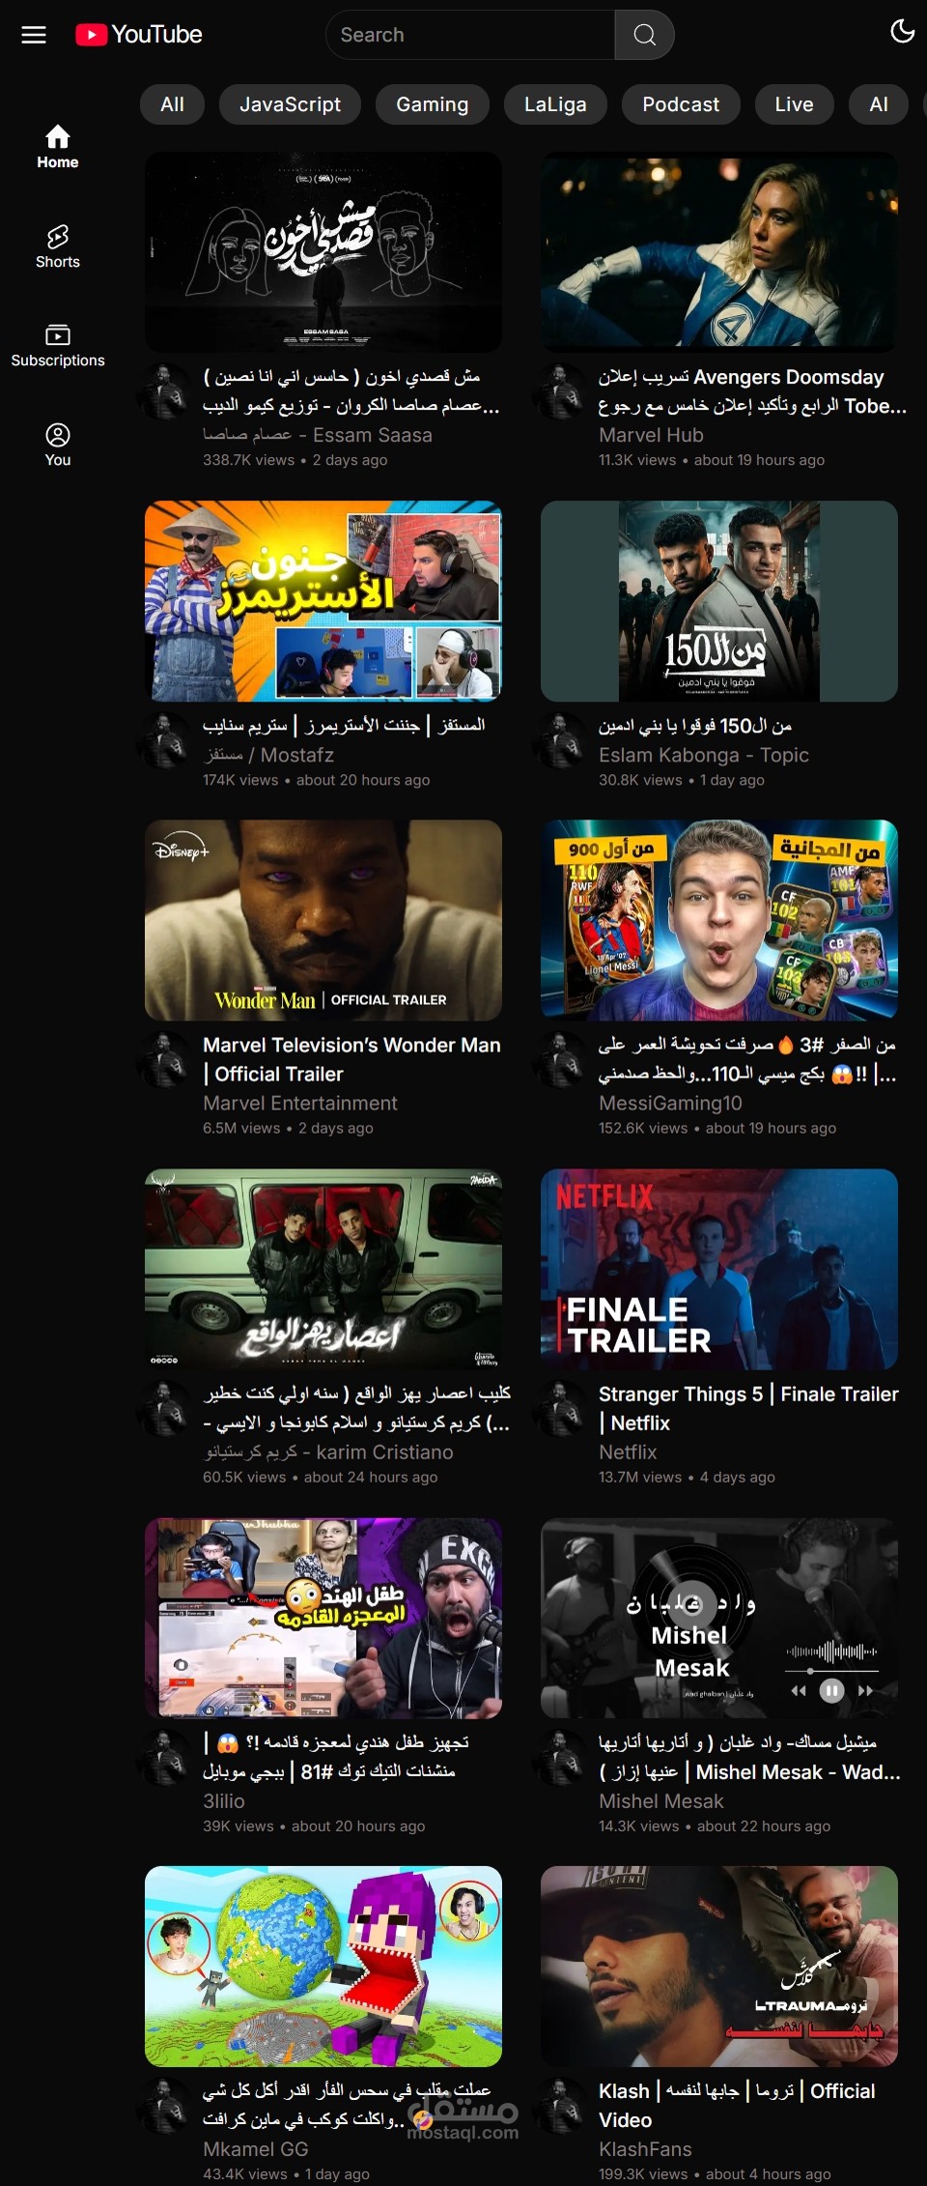Click Mkamel GG channel name
Image resolution: width=927 pixels, height=2186 pixels.
256,2148
